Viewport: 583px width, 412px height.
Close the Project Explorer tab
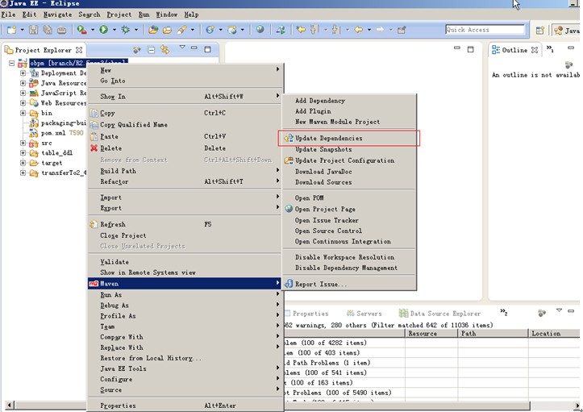[79, 50]
